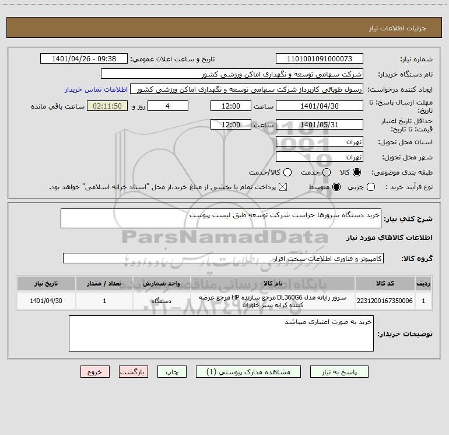The width and height of the screenshot is (449, 435).
Task: Choose the کالا/خدمت radio option
Action: click(287, 172)
